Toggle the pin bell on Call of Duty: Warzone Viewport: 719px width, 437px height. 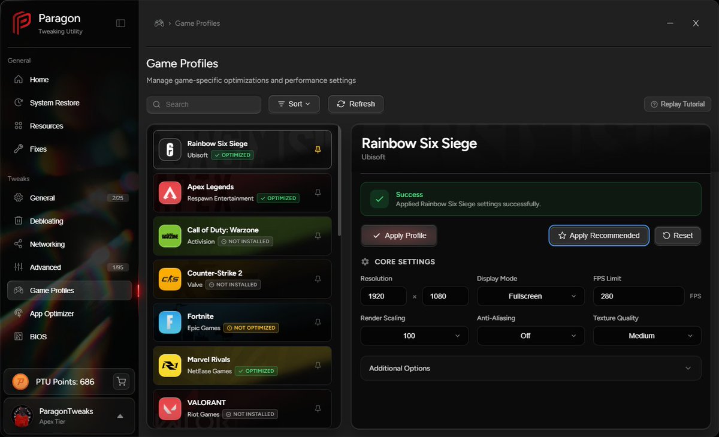tap(318, 236)
